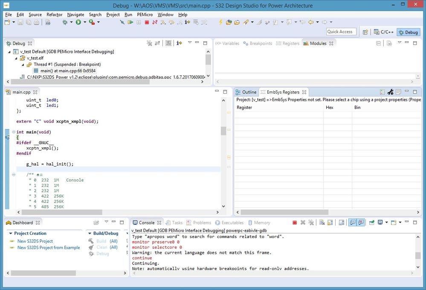
Task: Click the Disconnect debug toolbar icon
Action: [x=155, y=22]
